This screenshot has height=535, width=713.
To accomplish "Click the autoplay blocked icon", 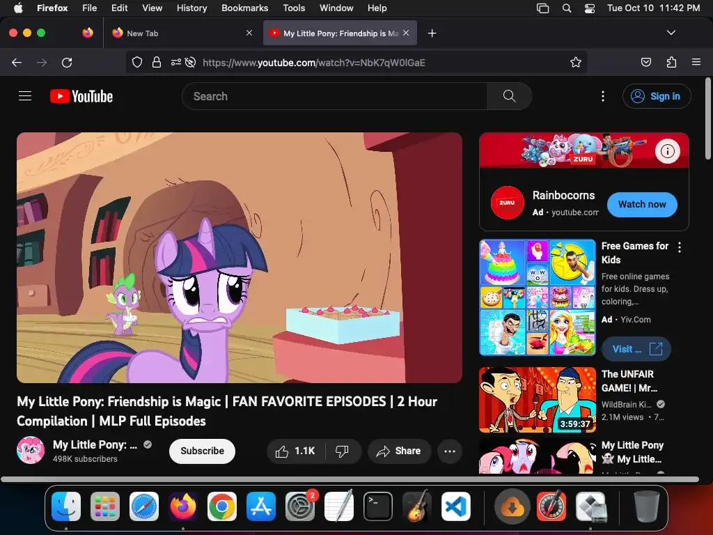I will click(x=191, y=62).
